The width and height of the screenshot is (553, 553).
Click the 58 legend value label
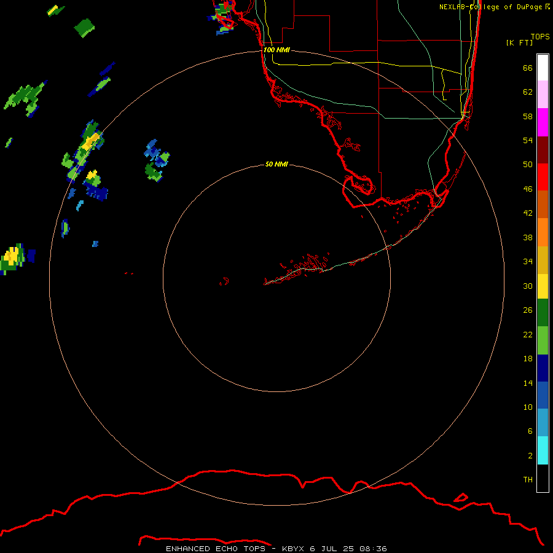(528, 116)
